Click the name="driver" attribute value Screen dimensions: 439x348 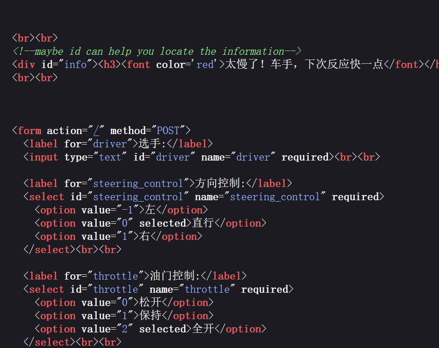click(x=253, y=157)
